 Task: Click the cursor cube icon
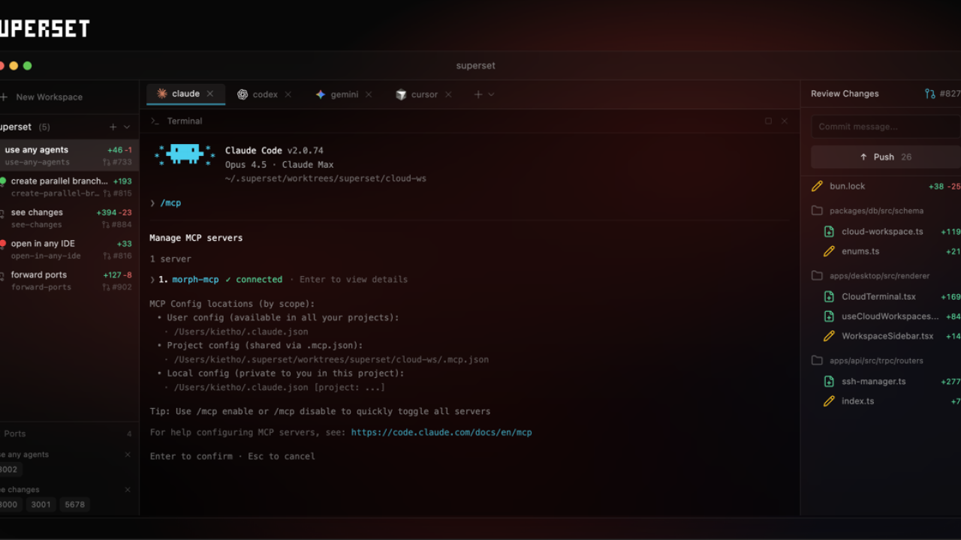(401, 94)
